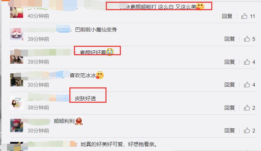Open avatar beside 喜欢范冰冰 comment
This screenshot has height=151, width=261.
click(x=17, y=80)
